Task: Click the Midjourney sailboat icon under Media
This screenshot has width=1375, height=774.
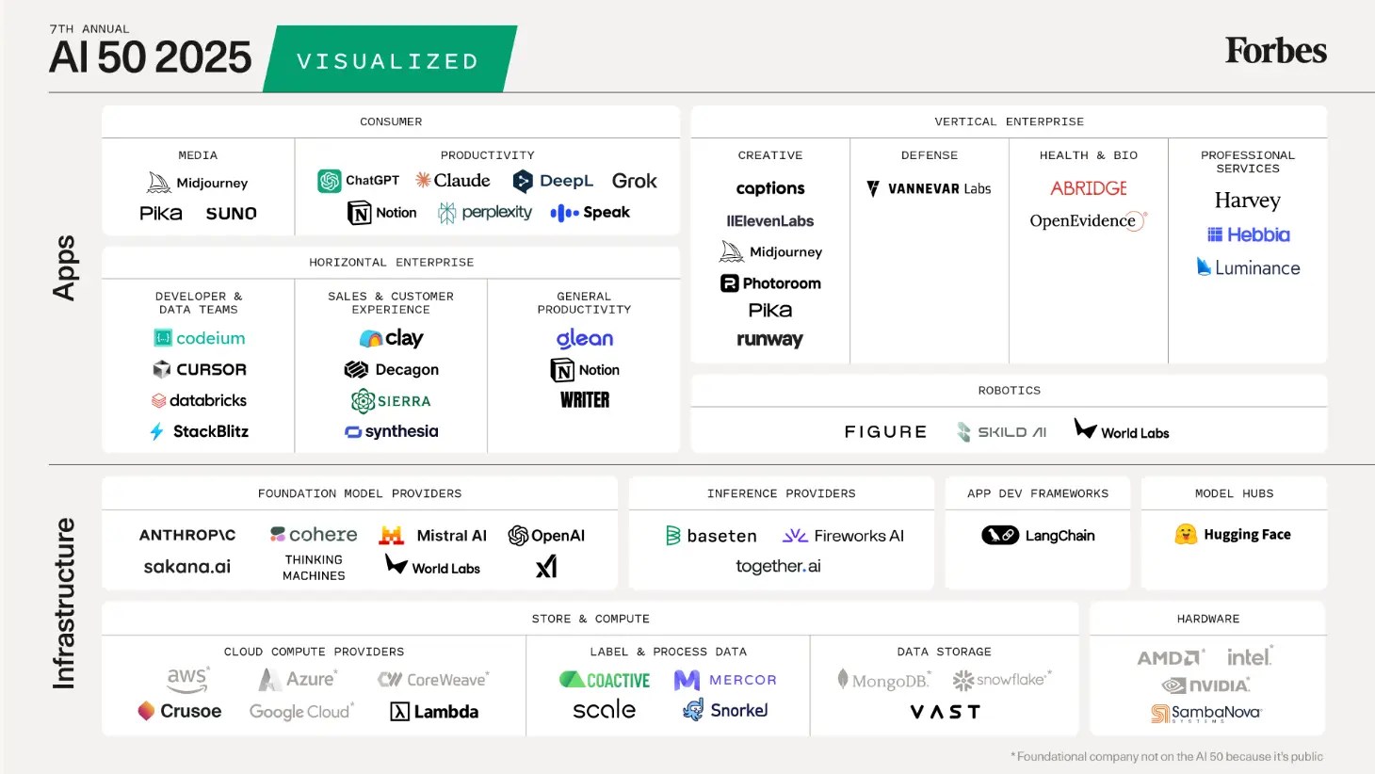Action: tap(159, 183)
